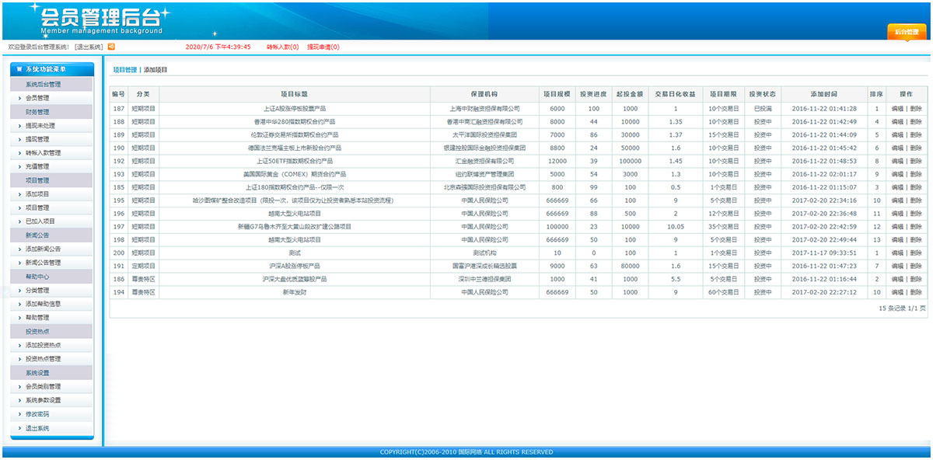Click 删除 for project 189
This screenshot has width=933, height=460.
[x=916, y=135]
